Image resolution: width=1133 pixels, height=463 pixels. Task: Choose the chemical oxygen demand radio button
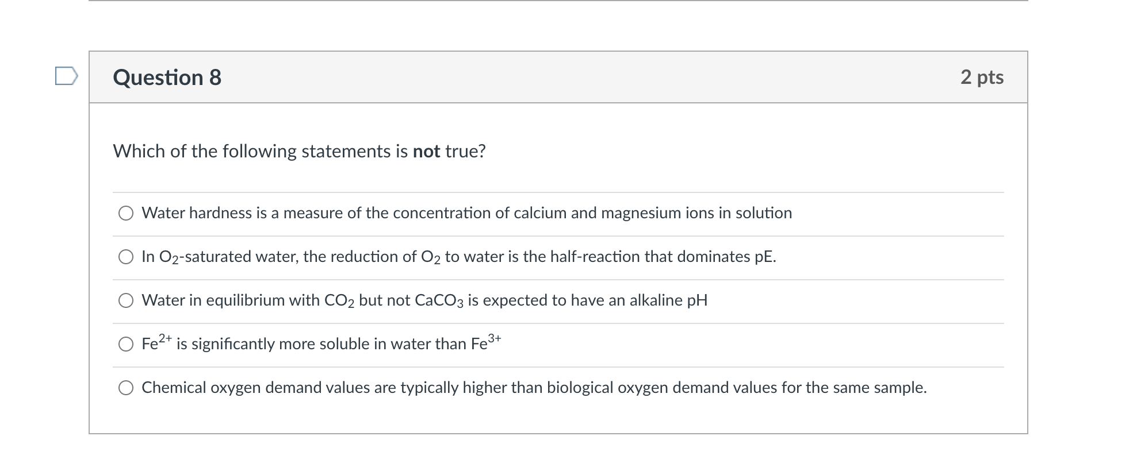coord(126,388)
